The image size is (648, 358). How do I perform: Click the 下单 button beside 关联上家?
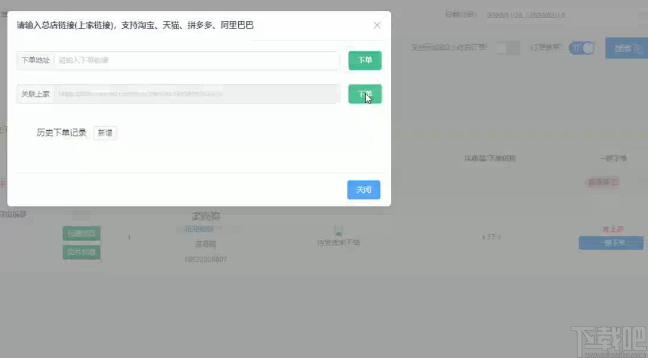tap(365, 94)
